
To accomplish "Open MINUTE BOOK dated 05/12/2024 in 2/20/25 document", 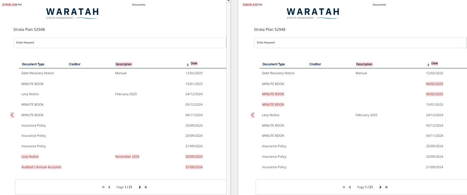I will coord(273,125).
